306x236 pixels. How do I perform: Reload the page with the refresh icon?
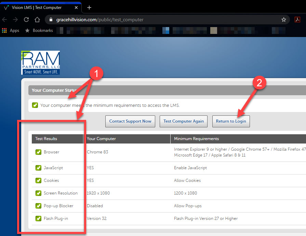pos(26,20)
